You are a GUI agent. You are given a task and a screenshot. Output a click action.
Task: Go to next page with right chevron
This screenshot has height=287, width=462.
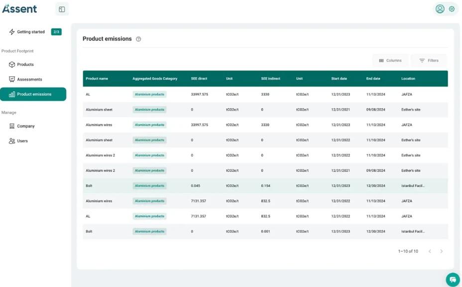[442, 251]
